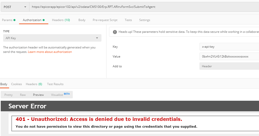Click the "Key" label
Image resolution: width=259 pixels, height=136 pixels.
[x=115, y=47]
